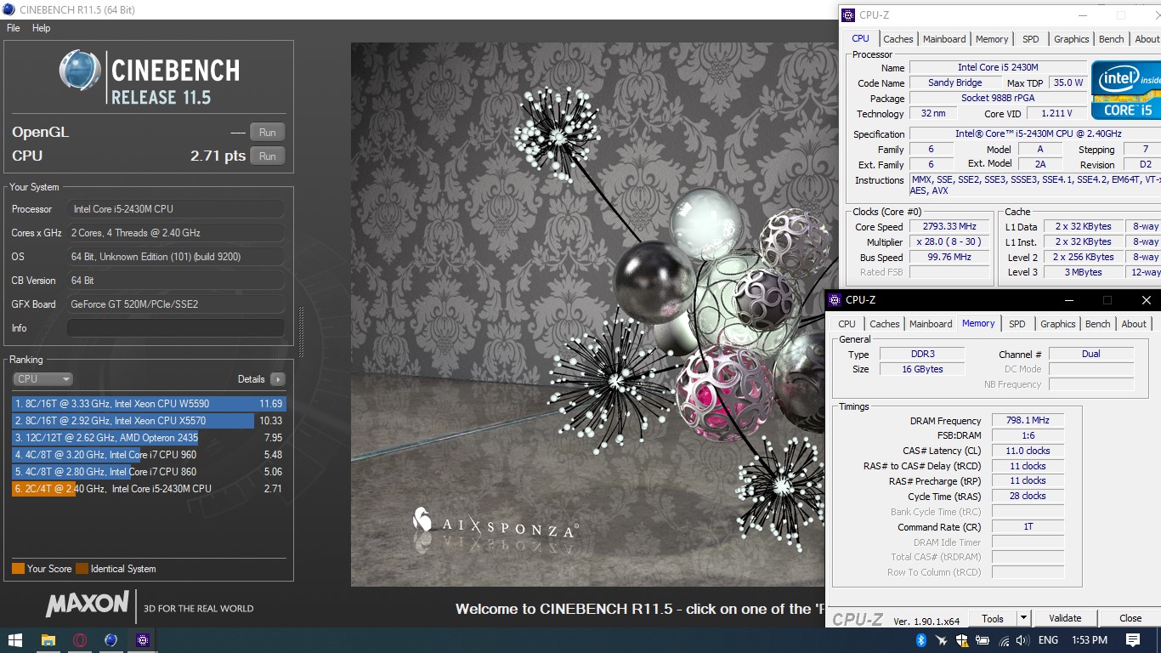Click the airplane mode tray icon
The image size is (1161, 653).
942,640
